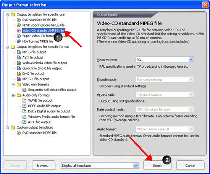The image size is (210, 174).
Task: Click the Browse... button
Action: pyautogui.click(x=44, y=165)
